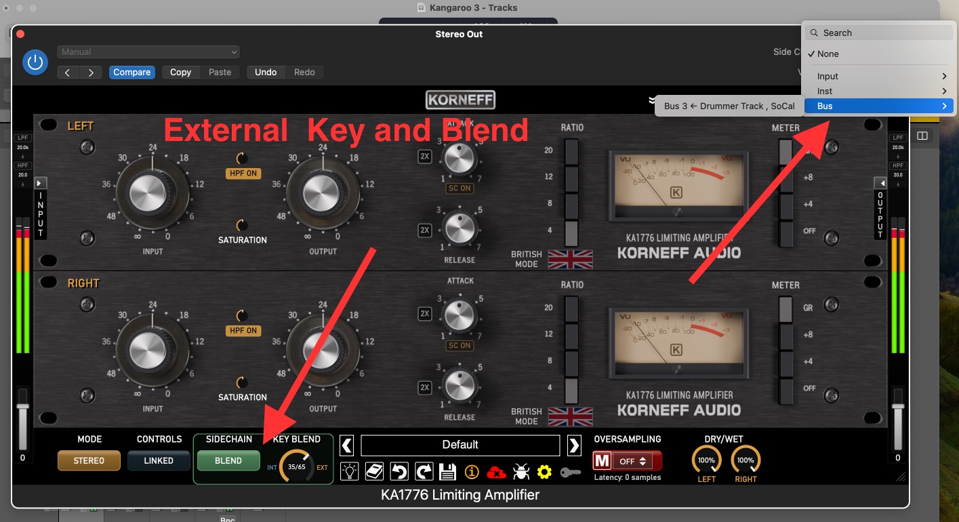Open the orange info icon
Screen dimensions: 959x522
[472, 471]
